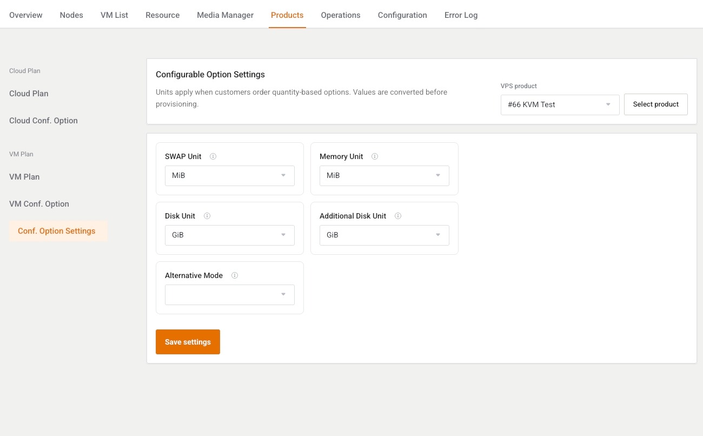Viewport: 703px width, 436px height.
Task: Click the Disk Unit label
Action: 180,216
